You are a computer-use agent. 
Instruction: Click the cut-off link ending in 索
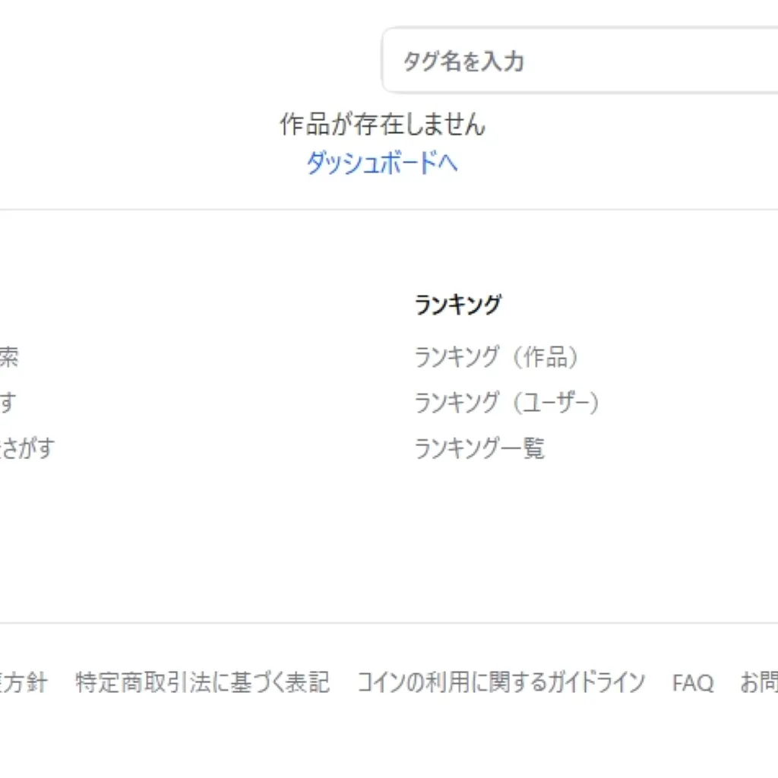(x=8, y=357)
